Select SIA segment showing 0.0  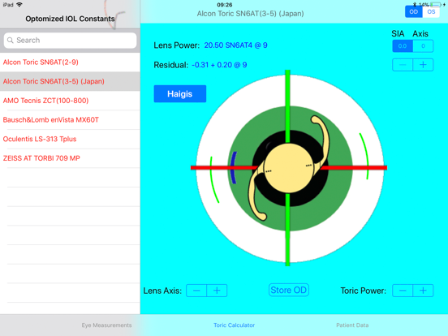pos(403,46)
